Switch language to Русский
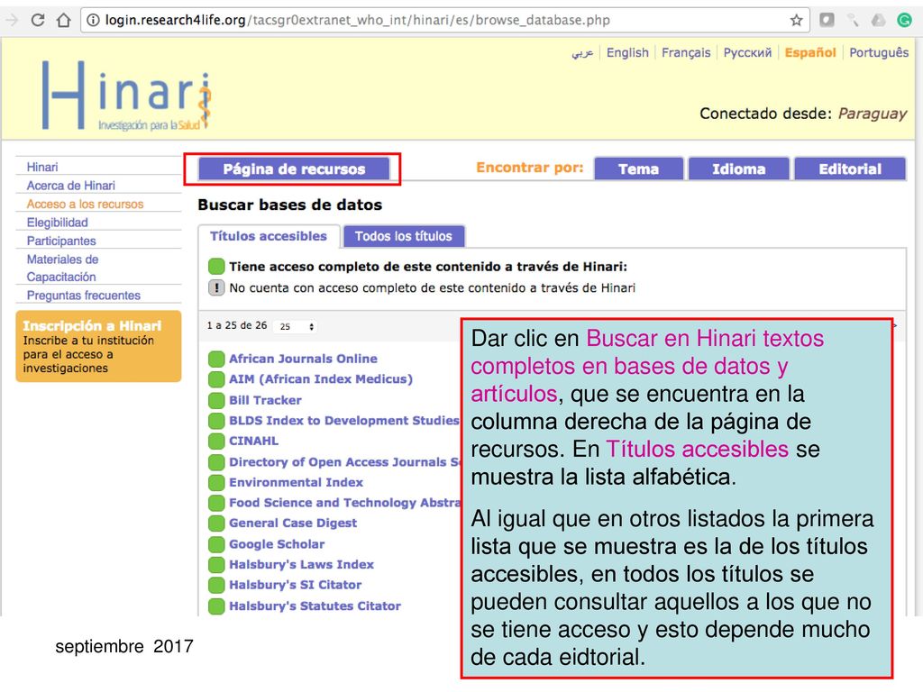The image size is (923, 692). [747, 52]
